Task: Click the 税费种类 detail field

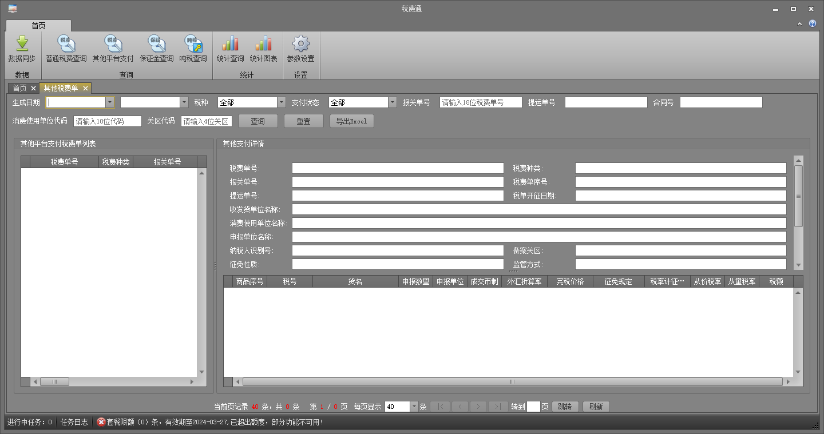Action: point(681,168)
